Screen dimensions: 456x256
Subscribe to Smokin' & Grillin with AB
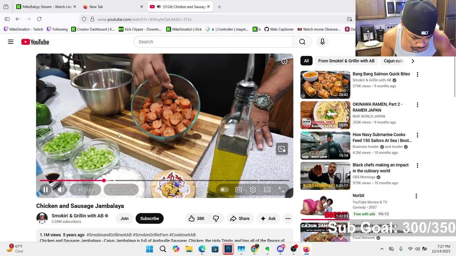[x=150, y=219]
